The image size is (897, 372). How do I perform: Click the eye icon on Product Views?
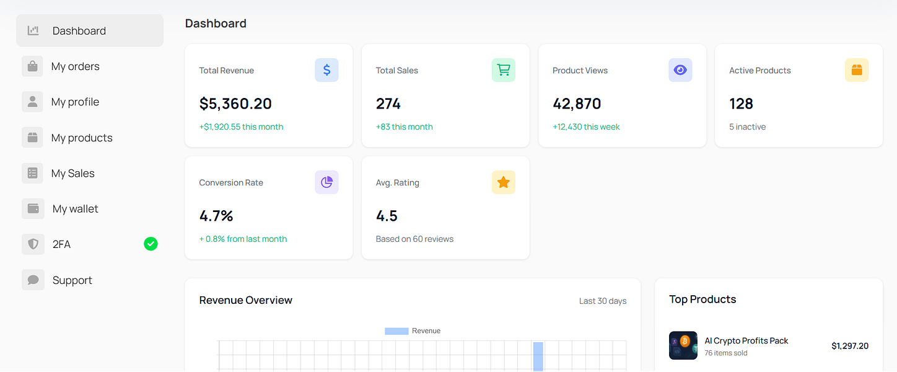click(x=680, y=70)
